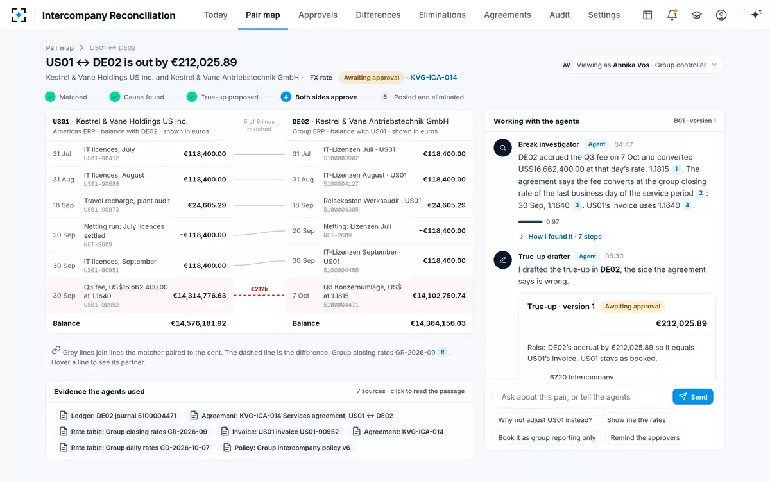This screenshot has height=481, width=770.
Task: Select DE02 row Reisekosten Werksaudit · US01
Action: point(379,205)
